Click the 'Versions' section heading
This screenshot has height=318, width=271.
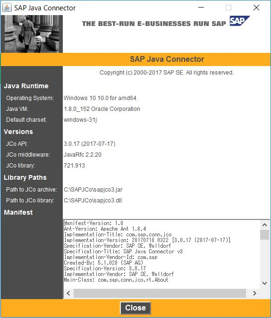pos(18,132)
